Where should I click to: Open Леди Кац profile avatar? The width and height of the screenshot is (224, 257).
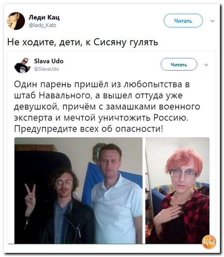pos(16,21)
